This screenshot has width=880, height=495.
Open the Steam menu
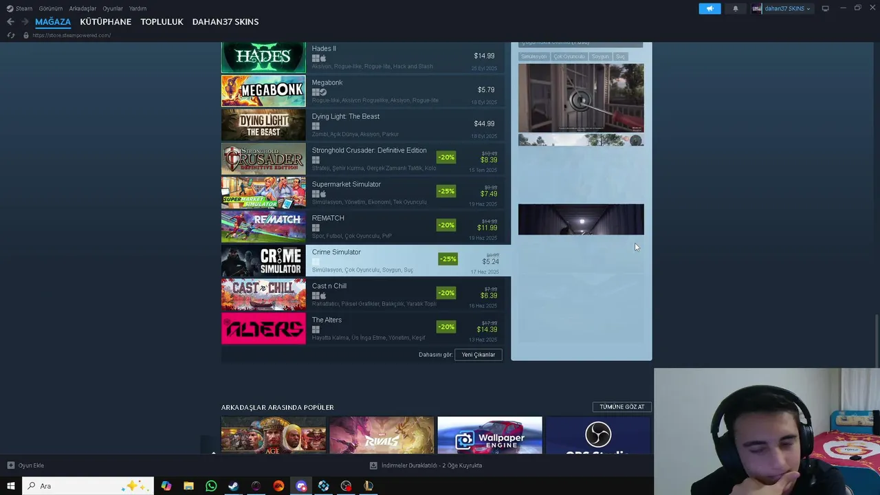24,8
